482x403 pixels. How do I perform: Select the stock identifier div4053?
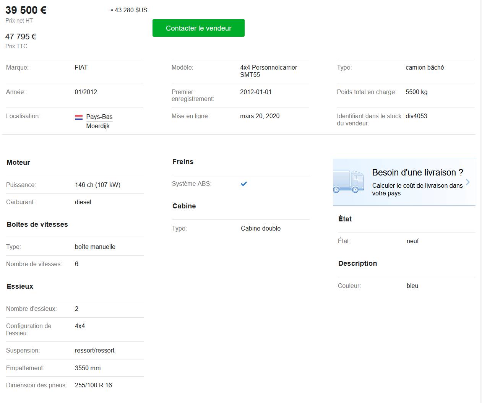point(416,116)
